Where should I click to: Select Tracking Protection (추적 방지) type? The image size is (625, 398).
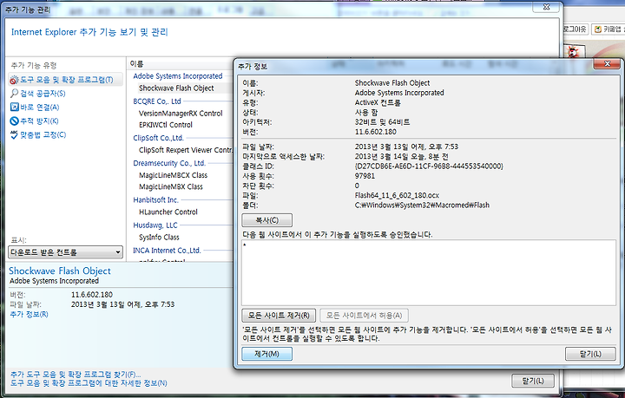34,121
